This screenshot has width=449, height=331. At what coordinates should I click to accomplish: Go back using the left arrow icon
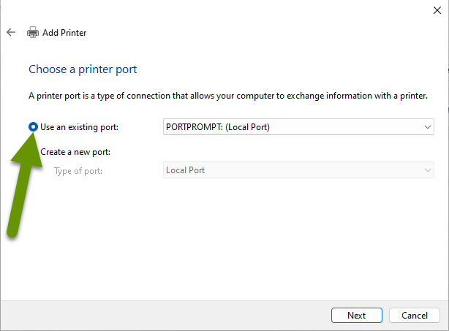(x=11, y=32)
